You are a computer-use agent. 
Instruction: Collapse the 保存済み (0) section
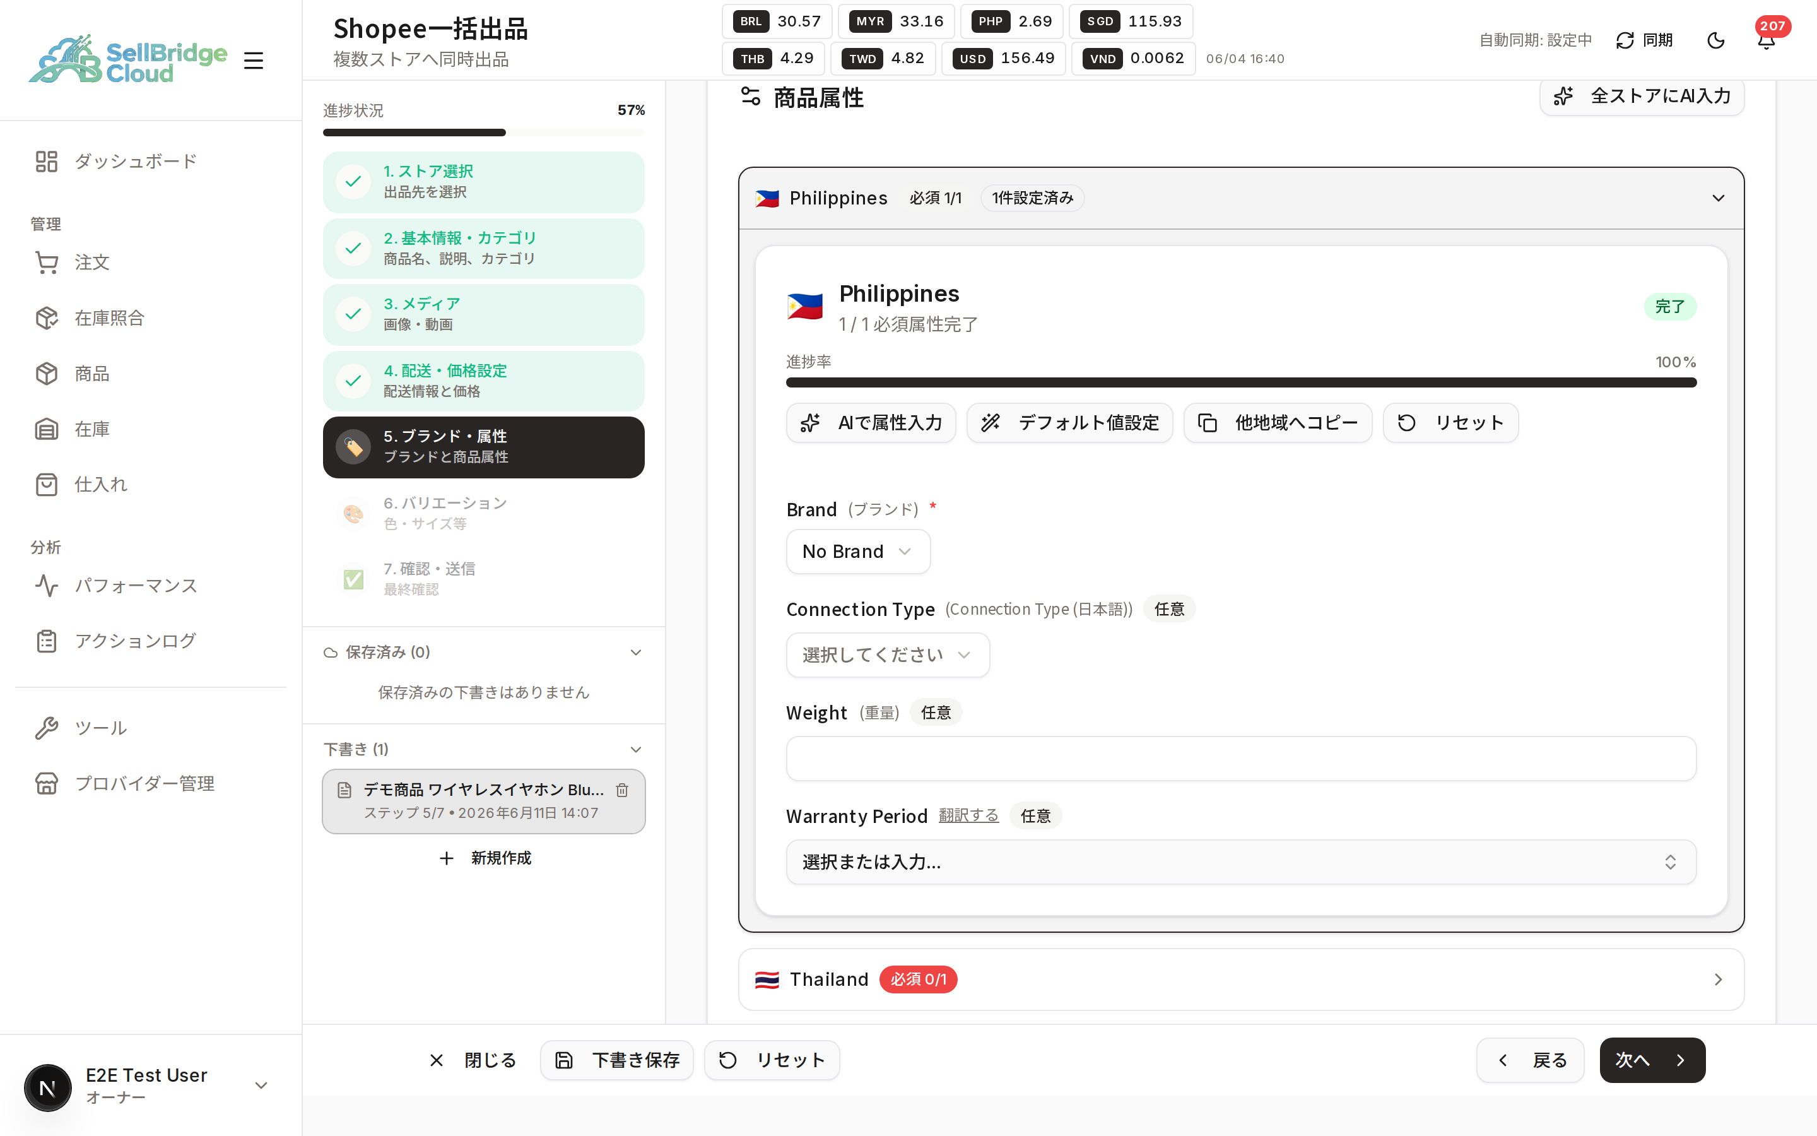coord(483,652)
